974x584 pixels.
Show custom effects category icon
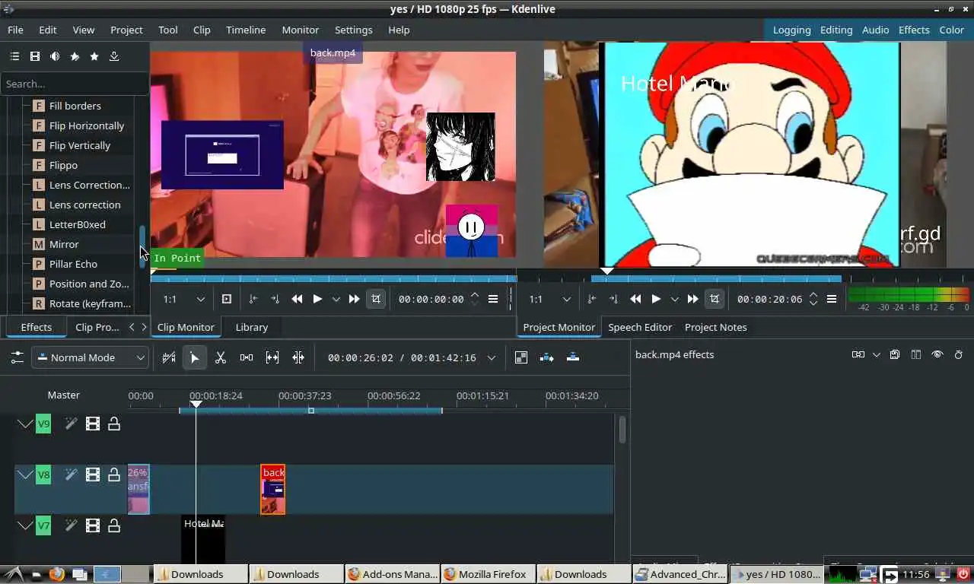pyautogui.click(x=75, y=56)
